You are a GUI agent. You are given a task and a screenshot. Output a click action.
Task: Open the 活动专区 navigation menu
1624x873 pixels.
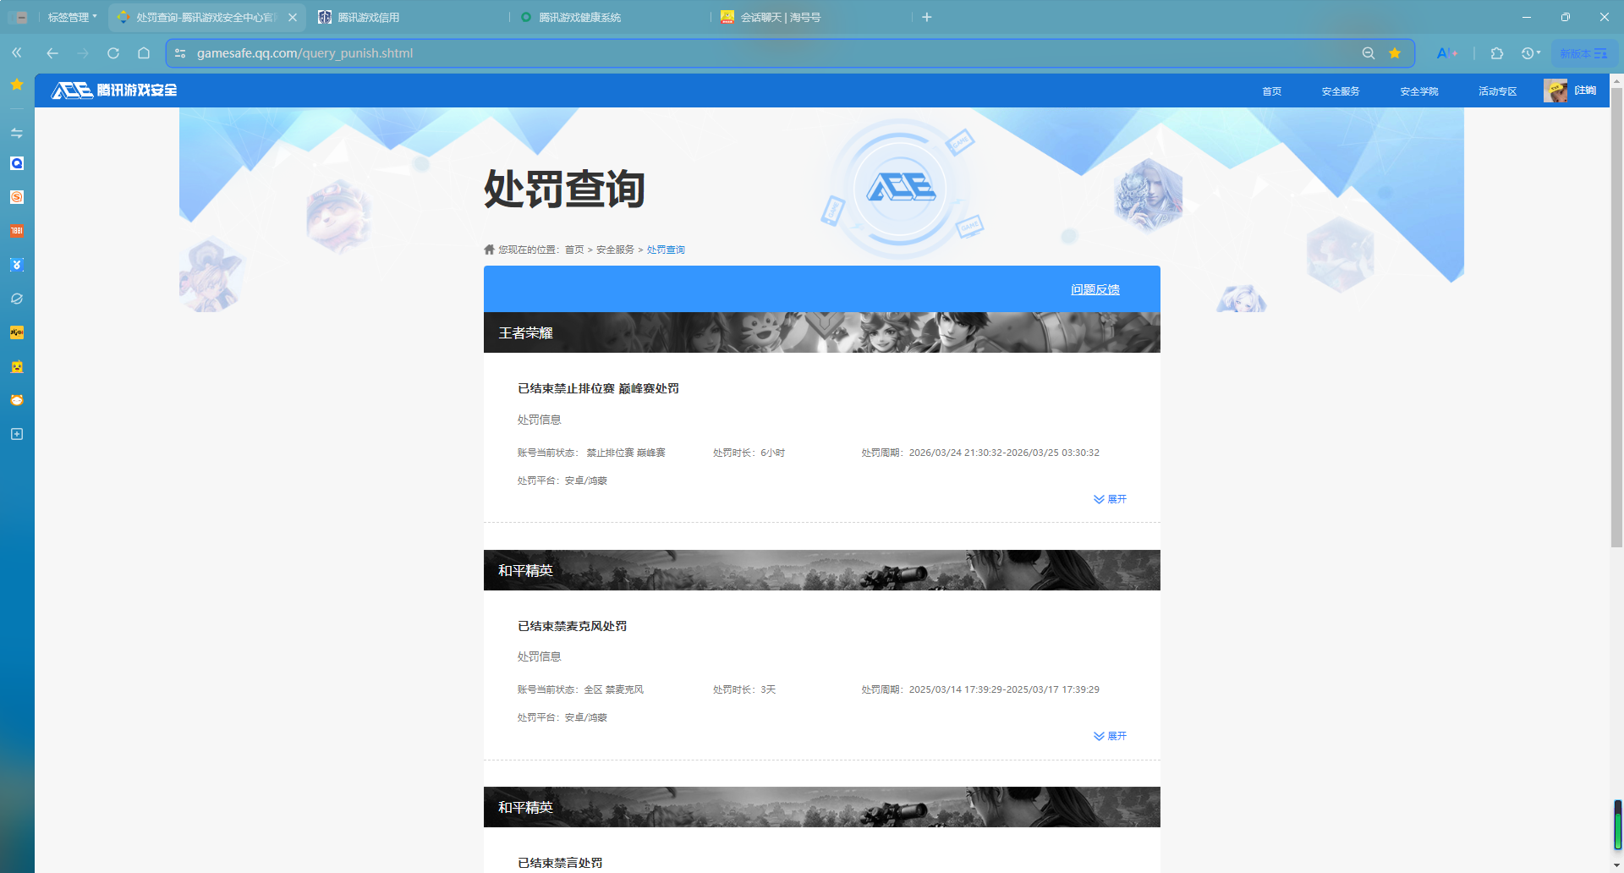click(x=1498, y=91)
